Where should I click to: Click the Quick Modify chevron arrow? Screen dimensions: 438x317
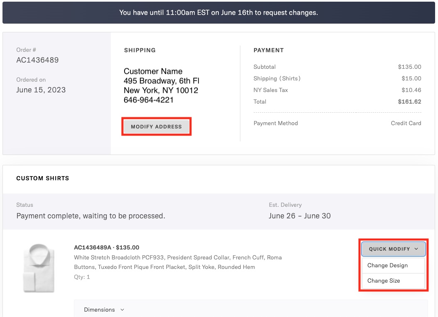click(x=416, y=249)
